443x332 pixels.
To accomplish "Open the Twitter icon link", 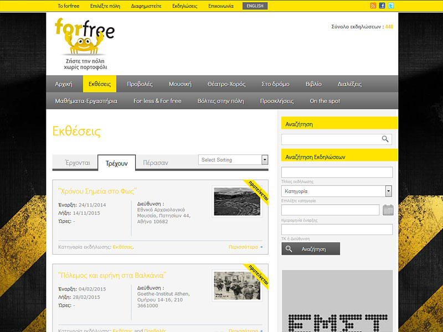I will (391, 6).
